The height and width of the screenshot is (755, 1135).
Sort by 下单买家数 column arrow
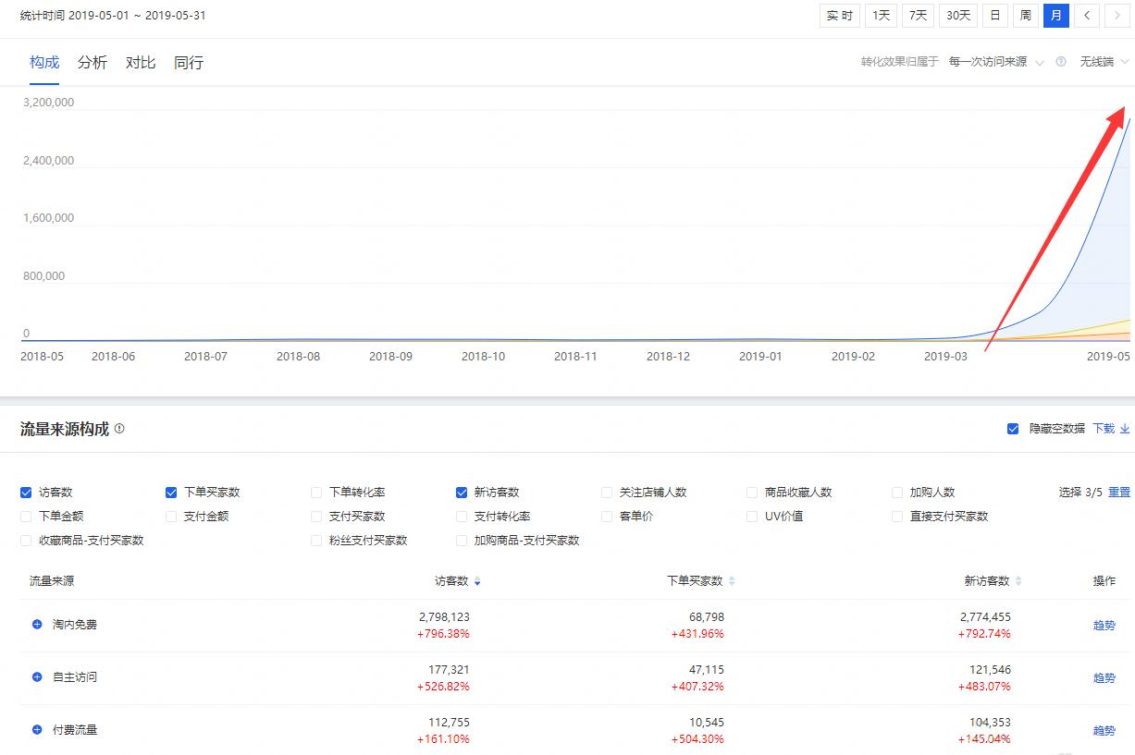732,581
